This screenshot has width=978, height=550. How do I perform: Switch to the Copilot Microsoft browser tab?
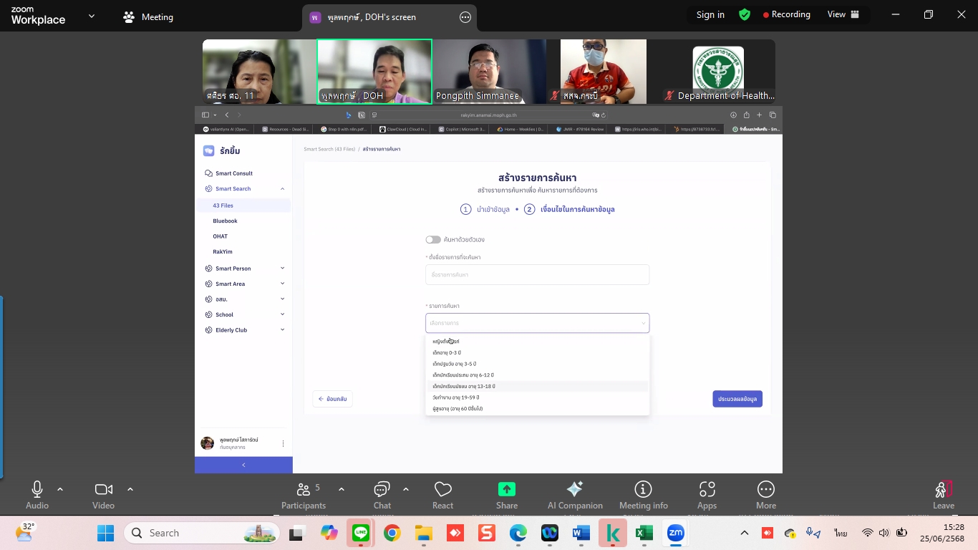click(461, 130)
